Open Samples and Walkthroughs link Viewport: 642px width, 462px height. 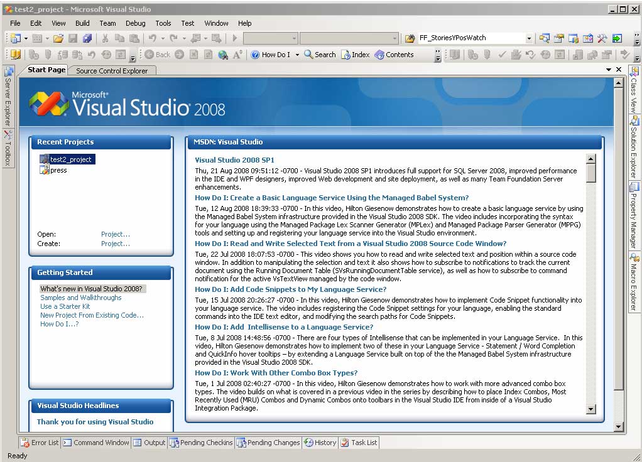pos(80,298)
